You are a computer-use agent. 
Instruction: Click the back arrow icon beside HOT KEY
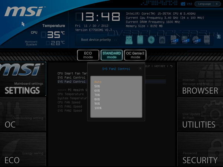(171, 66)
